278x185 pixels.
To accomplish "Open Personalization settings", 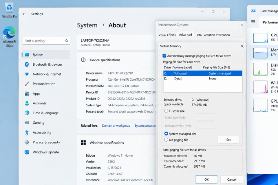I will [46, 84].
